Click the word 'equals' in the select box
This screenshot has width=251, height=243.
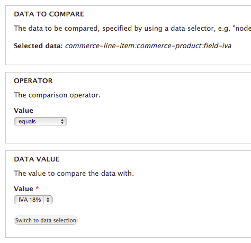[x=27, y=121]
